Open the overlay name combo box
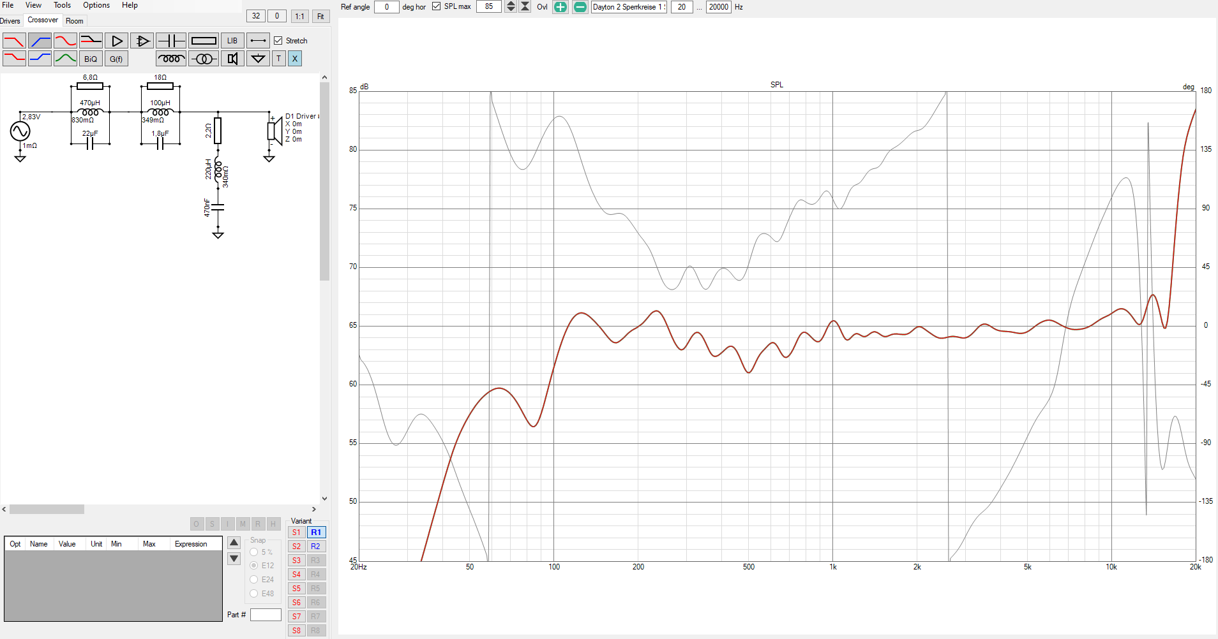1218x639 pixels. click(x=629, y=7)
